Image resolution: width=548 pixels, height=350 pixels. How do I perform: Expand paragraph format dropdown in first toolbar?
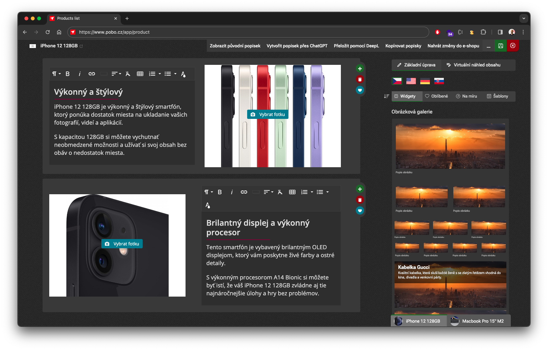click(56, 74)
